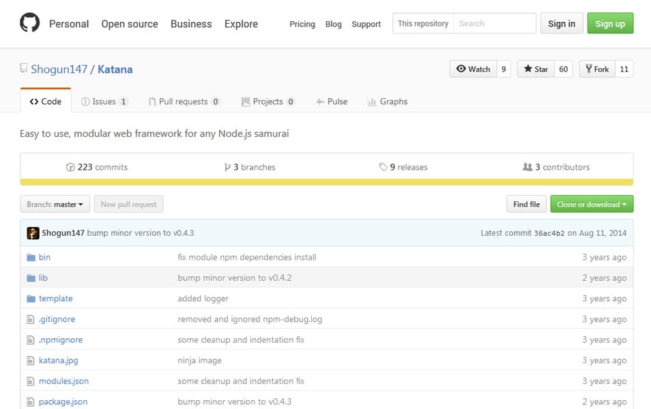Click the katana.jpg file icon
Screen dimensions: 651x409
pyautogui.click(x=31, y=361)
